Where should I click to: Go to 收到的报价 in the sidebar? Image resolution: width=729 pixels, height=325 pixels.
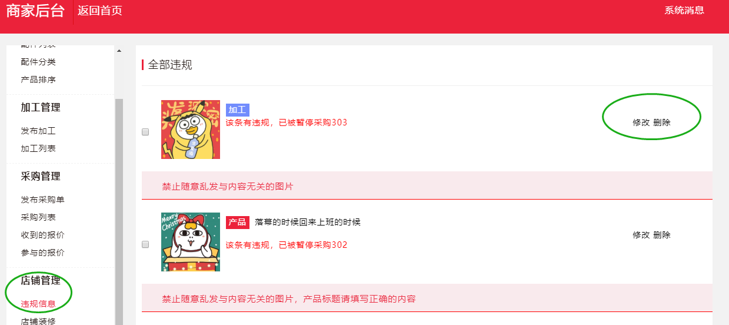pos(42,235)
